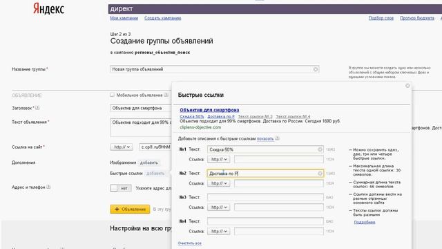Focus URL field of quick link №3
This screenshot has width=442, height=249.
[279, 207]
